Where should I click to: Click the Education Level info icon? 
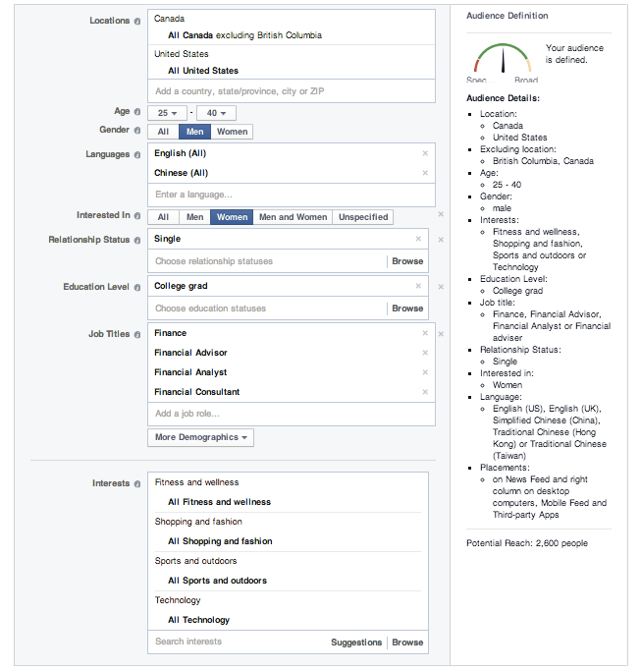point(137,287)
